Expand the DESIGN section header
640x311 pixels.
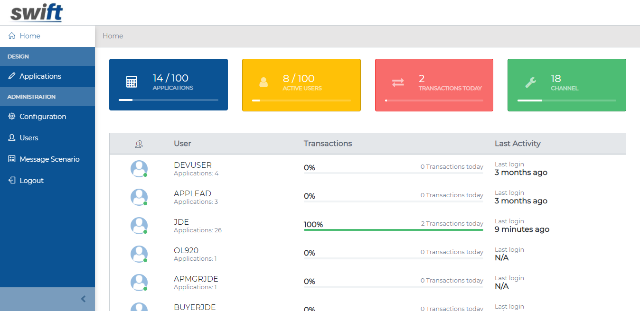17,56
